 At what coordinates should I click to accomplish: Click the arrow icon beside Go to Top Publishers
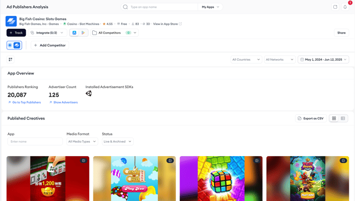[9, 103]
